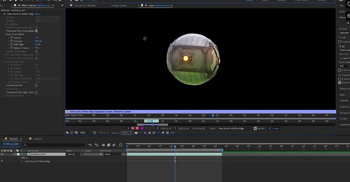Enable Decontaminate Edge Colors checkbox
Screen dimensions: 350x182
point(36,92)
